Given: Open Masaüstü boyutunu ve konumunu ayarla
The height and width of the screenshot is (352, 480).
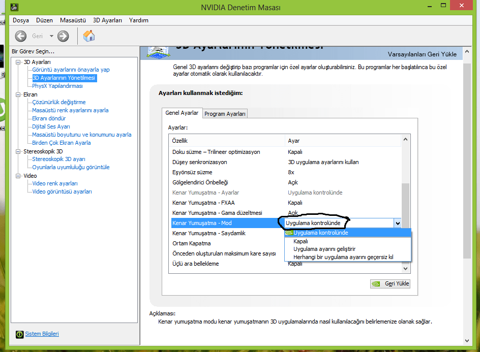Looking at the screenshot, I should [82, 135].
